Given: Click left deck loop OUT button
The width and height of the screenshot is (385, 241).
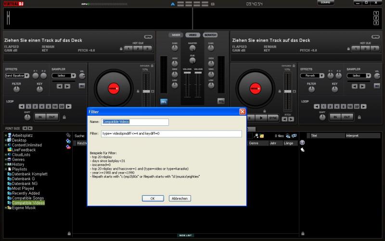Looking at the screenshot, I should 52,117.
